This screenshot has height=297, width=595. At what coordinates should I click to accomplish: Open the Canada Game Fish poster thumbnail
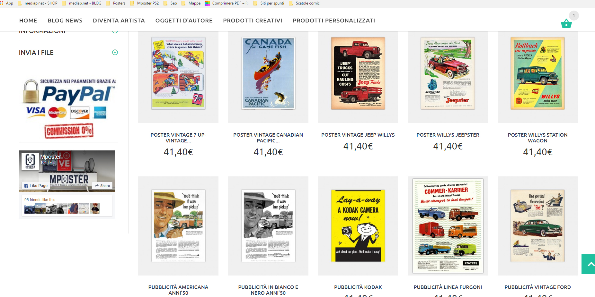point(268,73)
